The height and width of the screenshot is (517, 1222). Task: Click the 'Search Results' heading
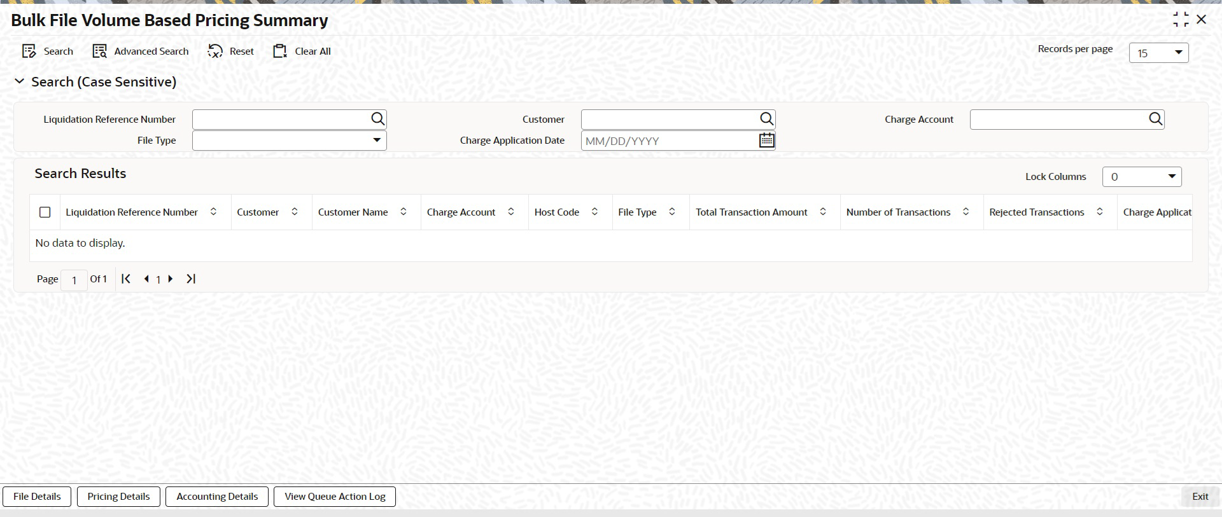80,174
